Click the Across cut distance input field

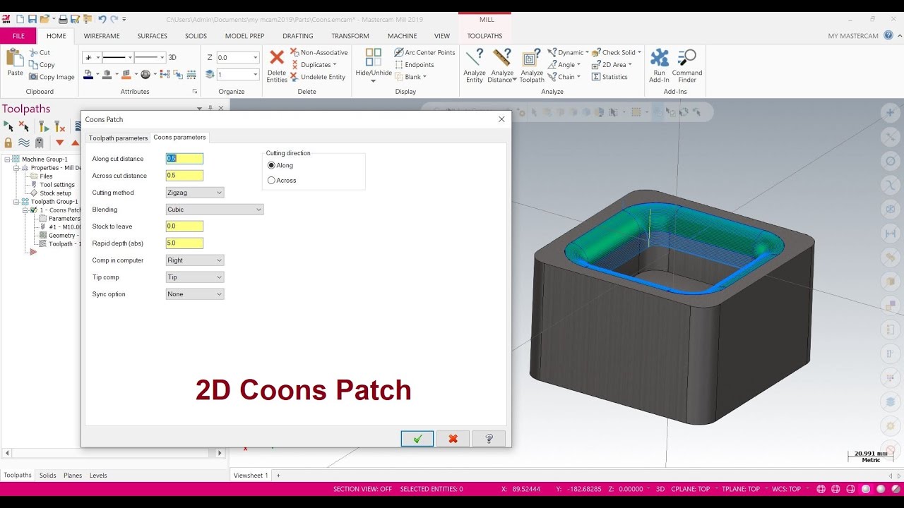pyautogui.click(x=184, y=176)
